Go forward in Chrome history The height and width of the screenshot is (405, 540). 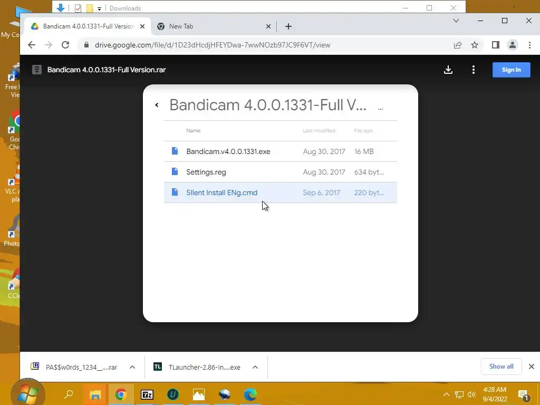49,45
